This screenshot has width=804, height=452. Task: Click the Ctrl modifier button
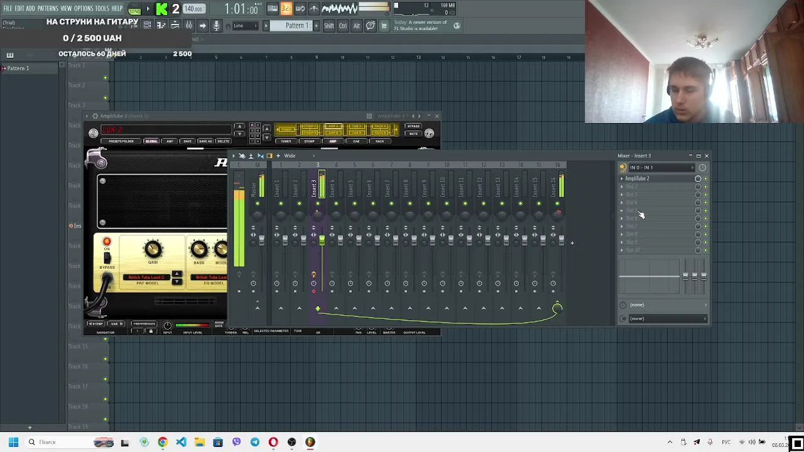point(343,26)
